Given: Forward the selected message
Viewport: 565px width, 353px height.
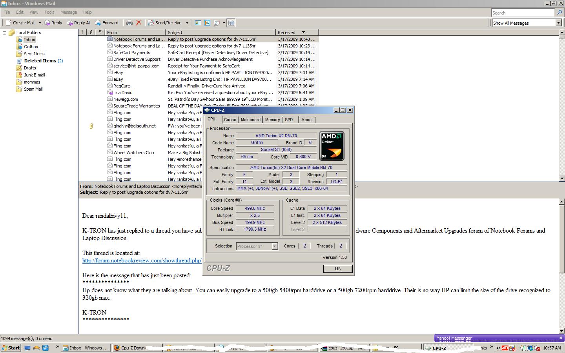Looking at the screenshot, I should pyautogui.click(x=106, y=23).
